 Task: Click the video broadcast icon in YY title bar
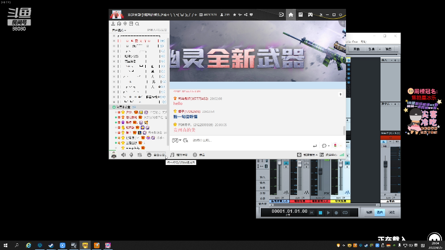(x=281, y=15)
